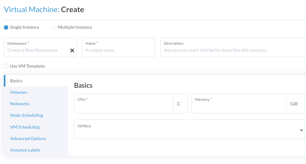Choose the Multiple Instance option

(x=54, y=27)
